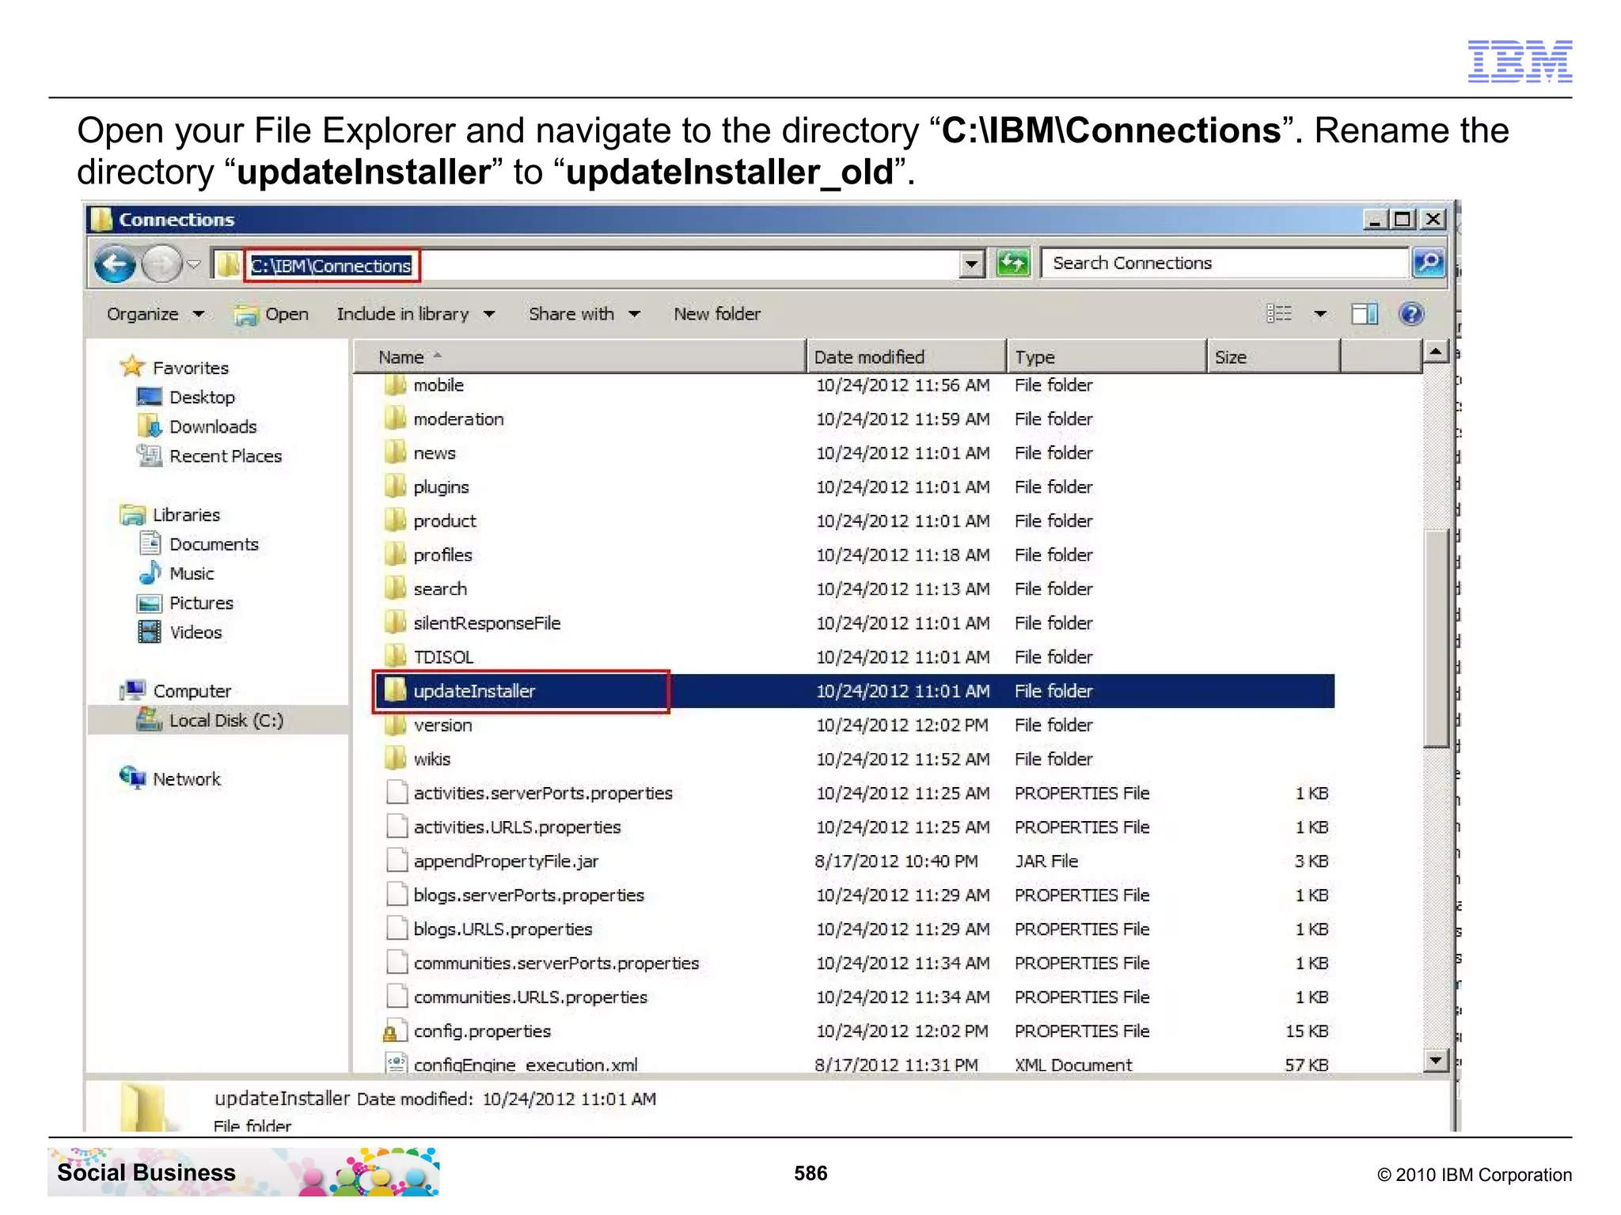Screen dimensions: 1621x1215
Task: Click the blue Help question mark icon
Action: [1412, 314]
